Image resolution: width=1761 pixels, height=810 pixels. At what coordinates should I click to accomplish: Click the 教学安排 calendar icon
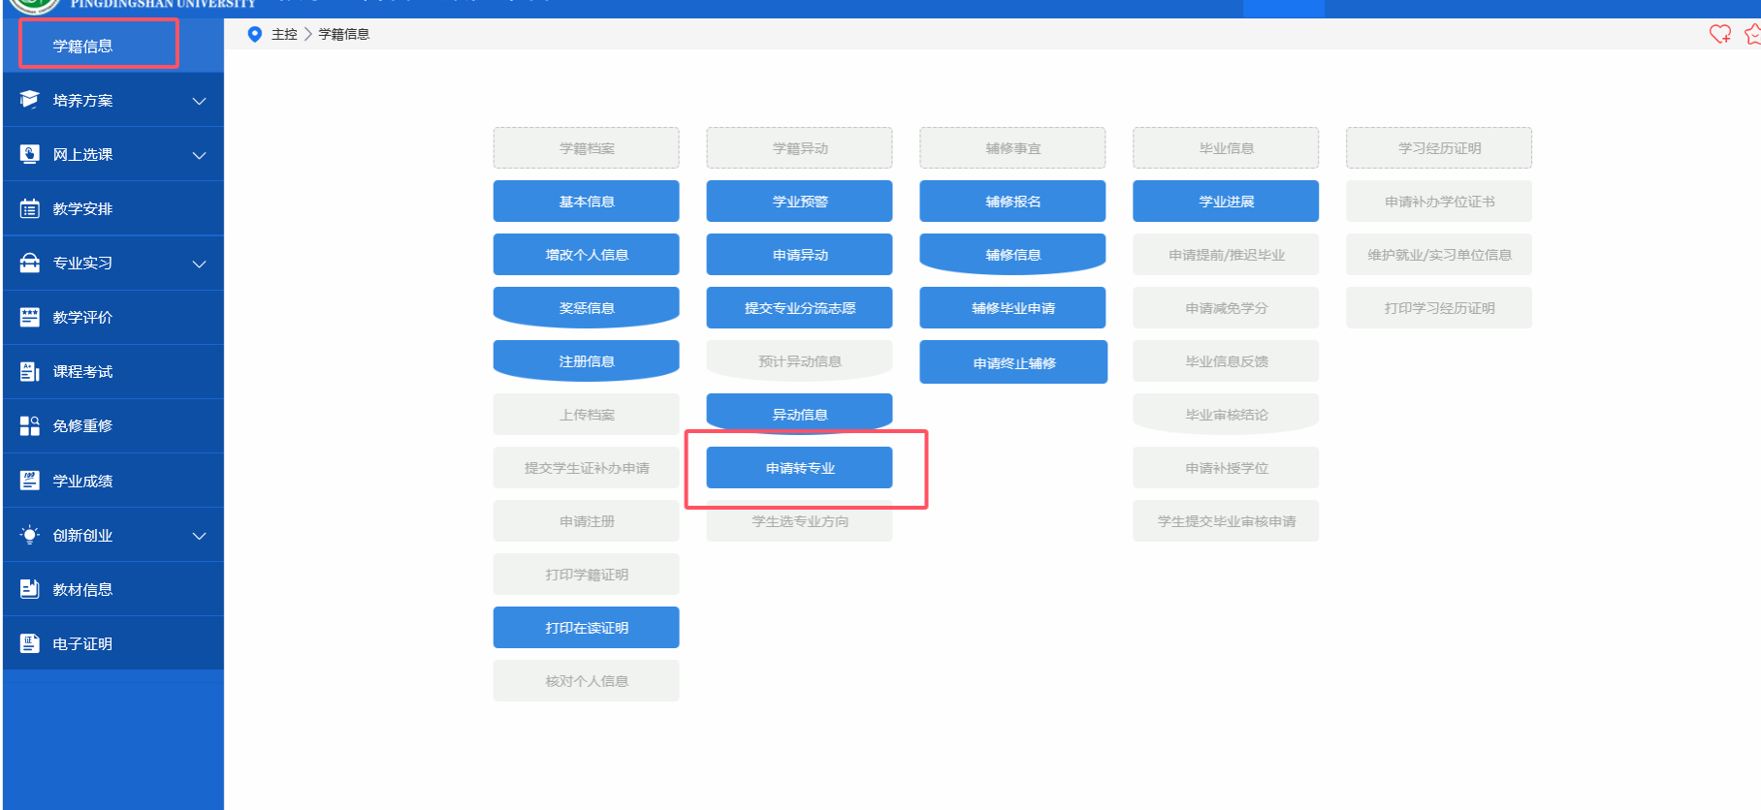[30, 208]
